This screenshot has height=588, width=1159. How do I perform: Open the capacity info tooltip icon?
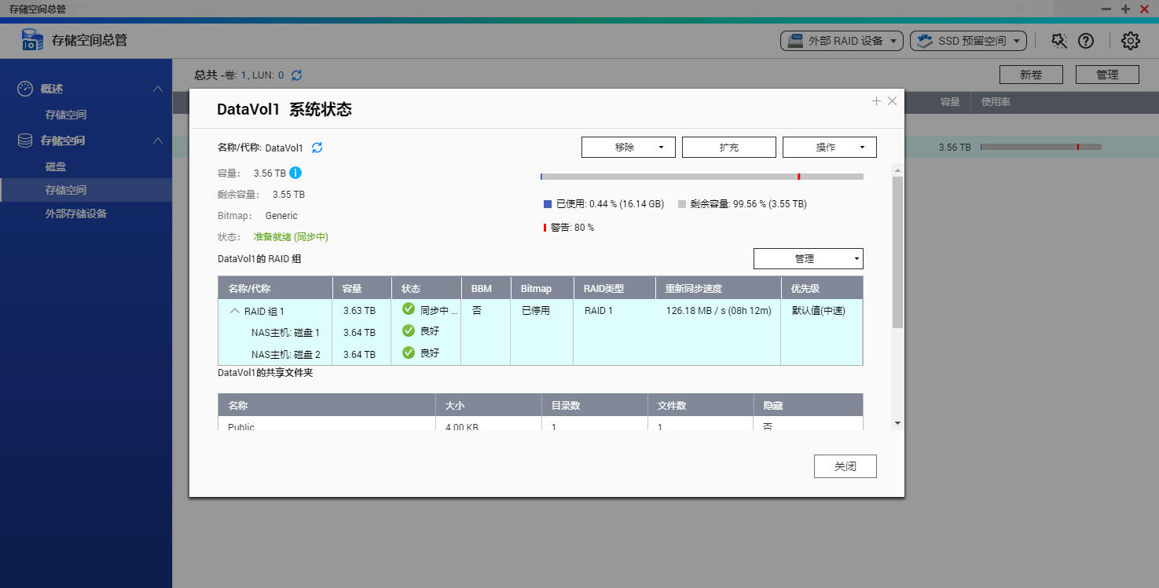[294, 173]
